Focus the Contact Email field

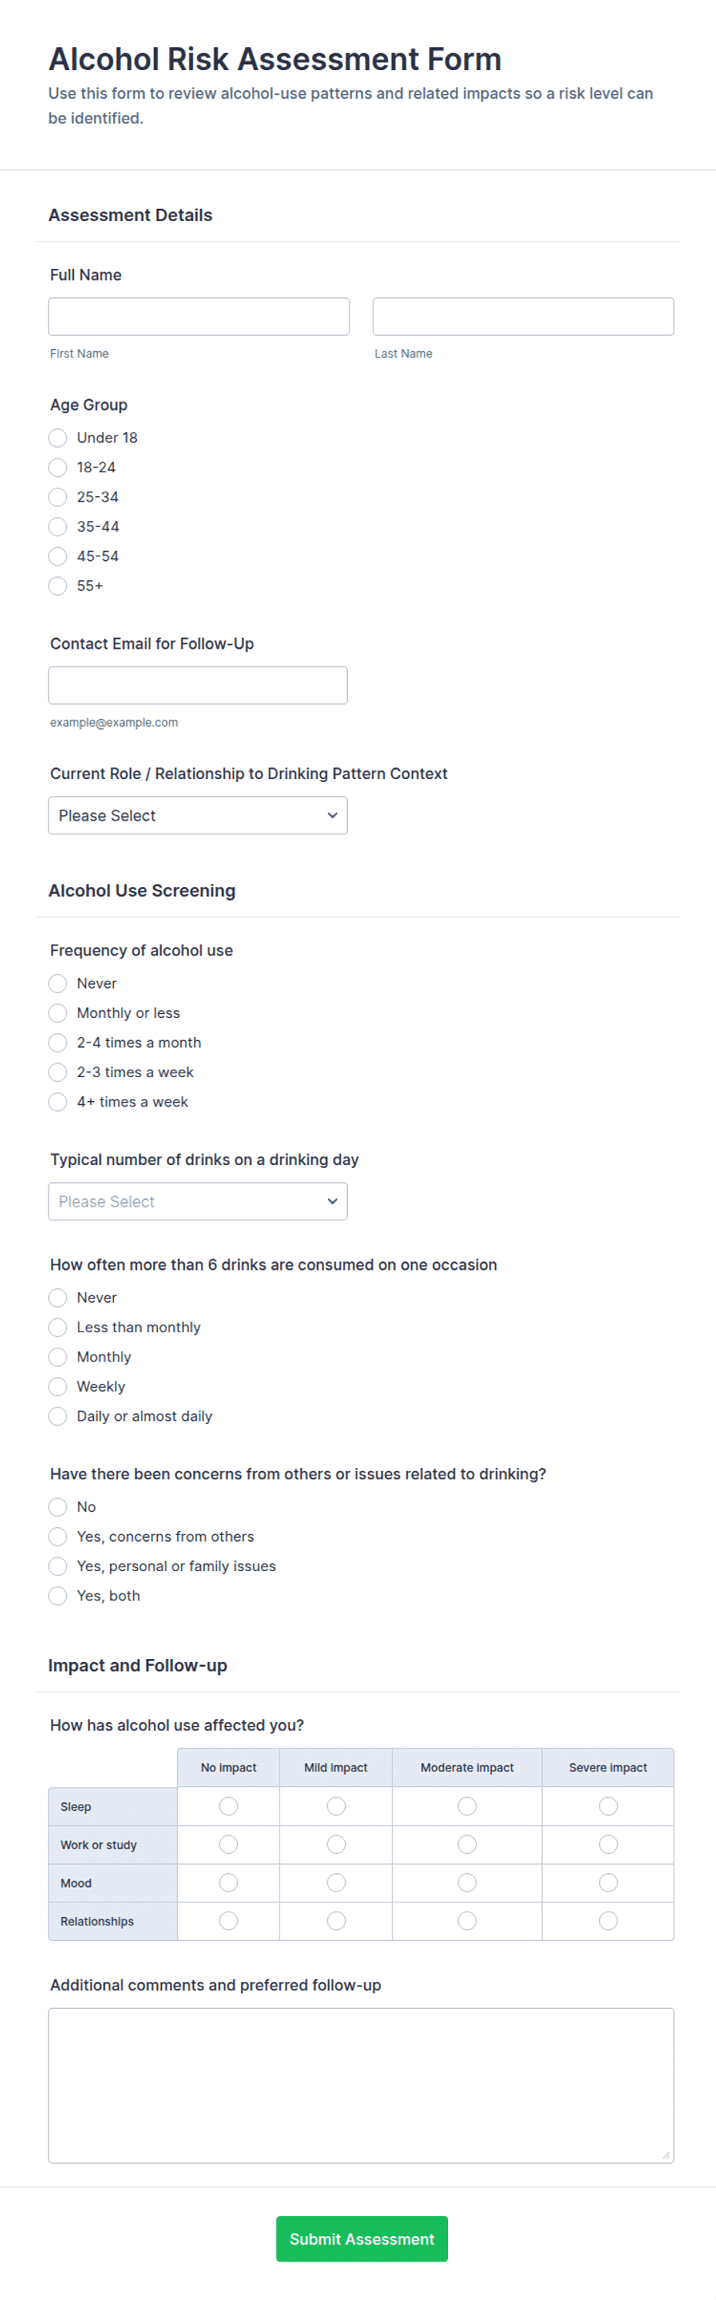pos(198,686)
